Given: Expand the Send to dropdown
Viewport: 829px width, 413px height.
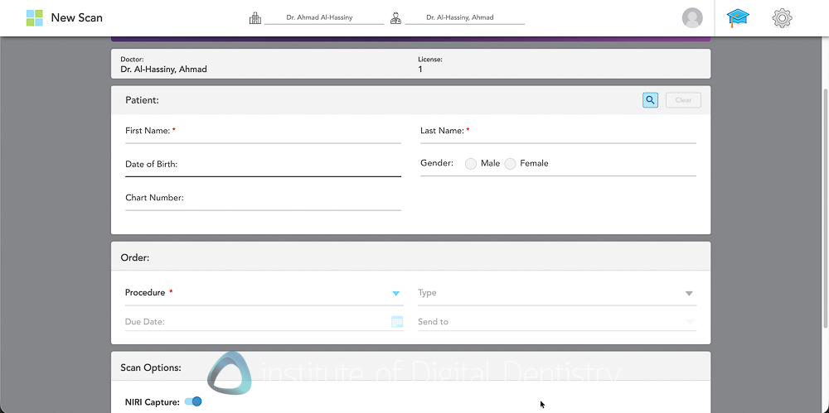Looking at the screenshot, I should tap(690, 322).
